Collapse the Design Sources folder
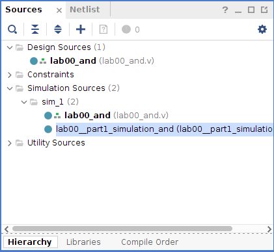 click(10, 47)
